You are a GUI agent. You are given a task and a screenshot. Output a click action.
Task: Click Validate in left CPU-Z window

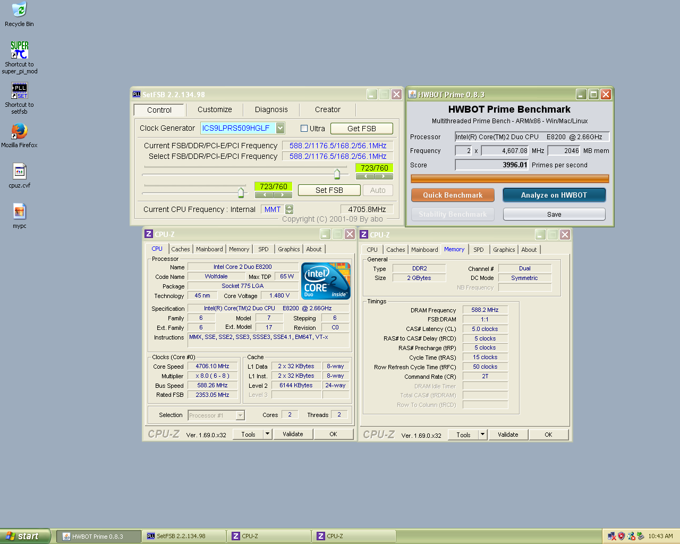click(293, 434)
